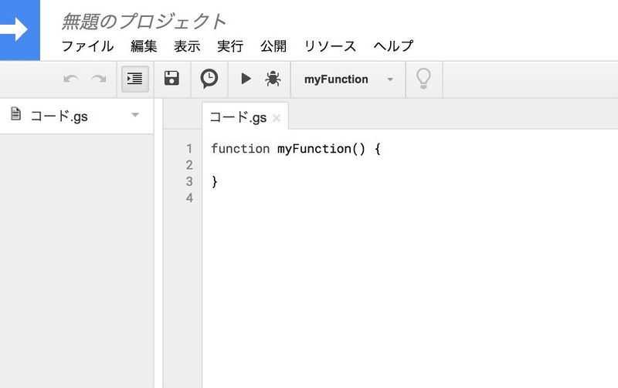Run the function with play icon
The width and height of the screenshot is (618, 388).
(x=246, y=79)
